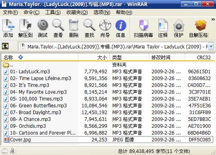The height and width of the screenshot is (155, 216).
Task: Open the 工具(S) menu
Action: pyautogui.click(x=53, y=12)
